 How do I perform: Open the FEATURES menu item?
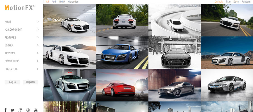(10, 37)
